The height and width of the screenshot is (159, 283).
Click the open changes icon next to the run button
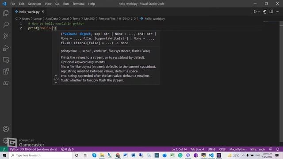[265, 11]
